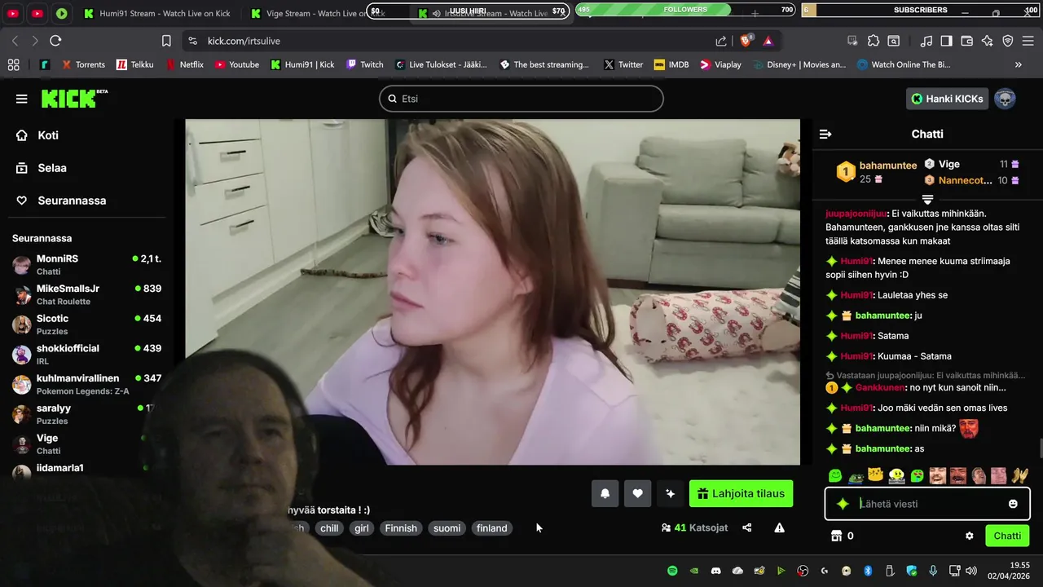Image resolution: width=1043 pixels, height=587 pixels.
Task: Open the channel shop icon
Action: 835,536
